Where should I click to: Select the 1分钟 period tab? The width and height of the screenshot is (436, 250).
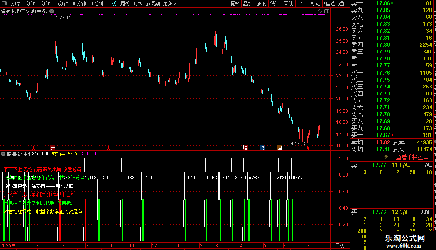(x=29, y=3)
